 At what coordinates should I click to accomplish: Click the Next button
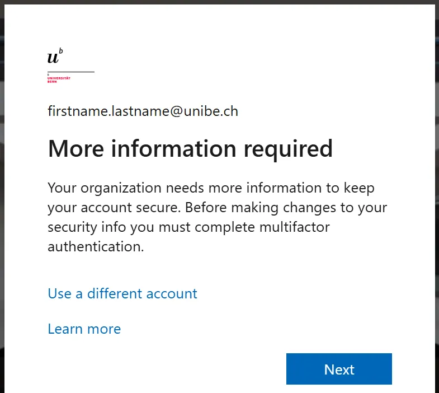click(x=339, y=369)
